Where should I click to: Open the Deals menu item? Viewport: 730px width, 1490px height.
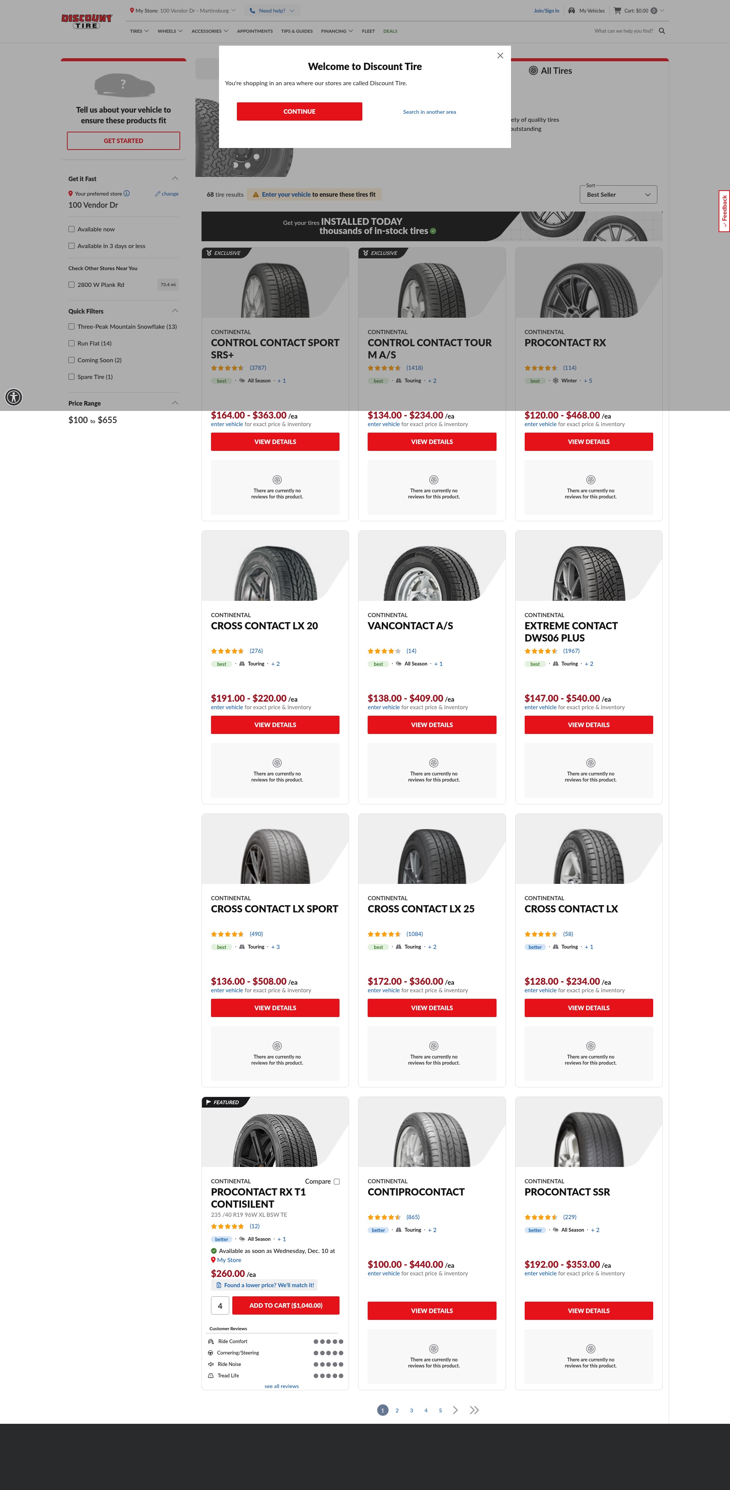point(390,31)
